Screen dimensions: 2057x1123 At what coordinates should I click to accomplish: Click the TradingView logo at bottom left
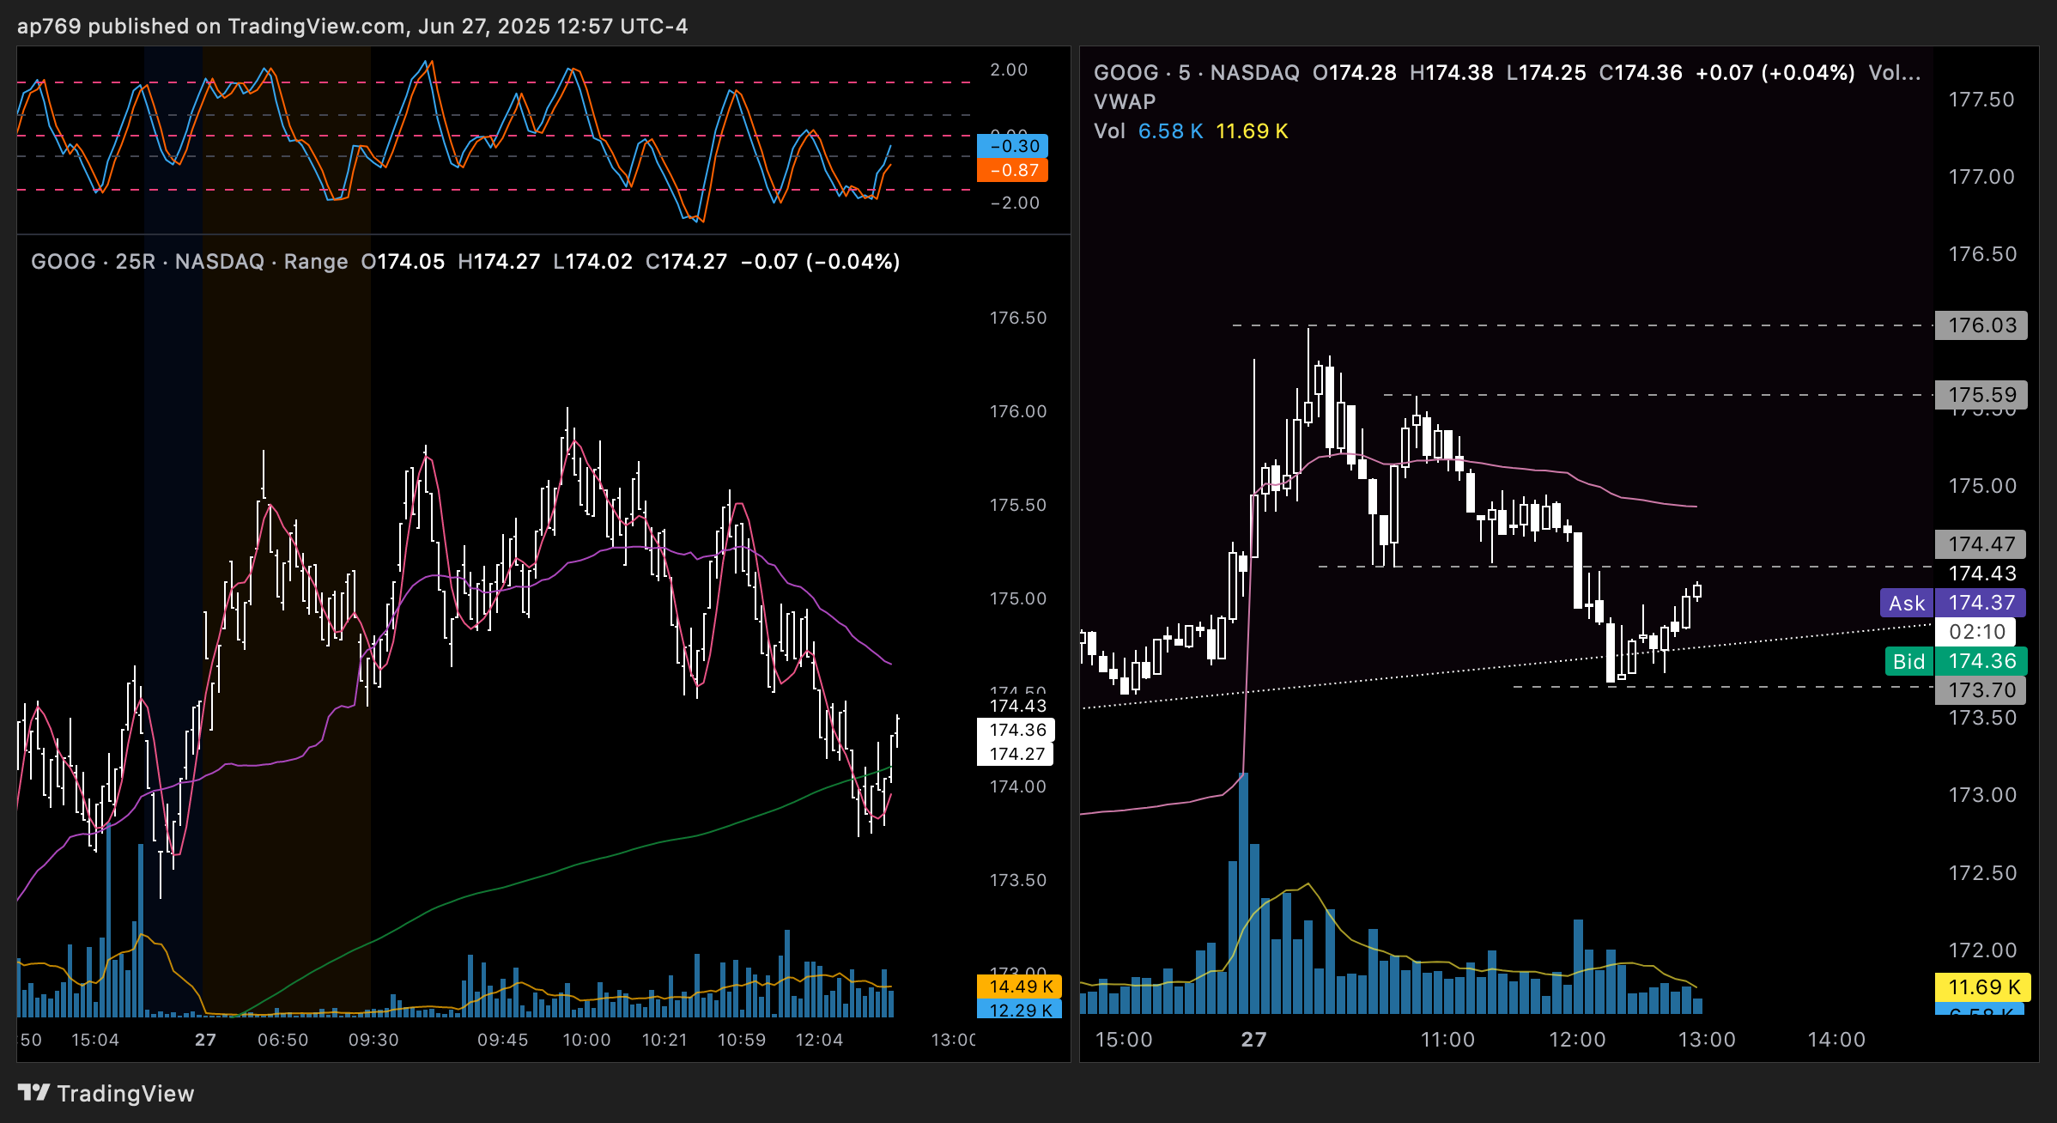tap(106, 1093)
